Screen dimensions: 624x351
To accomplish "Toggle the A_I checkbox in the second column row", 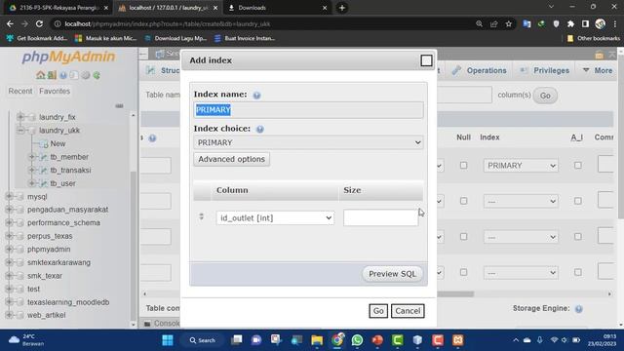I will 578,201.
